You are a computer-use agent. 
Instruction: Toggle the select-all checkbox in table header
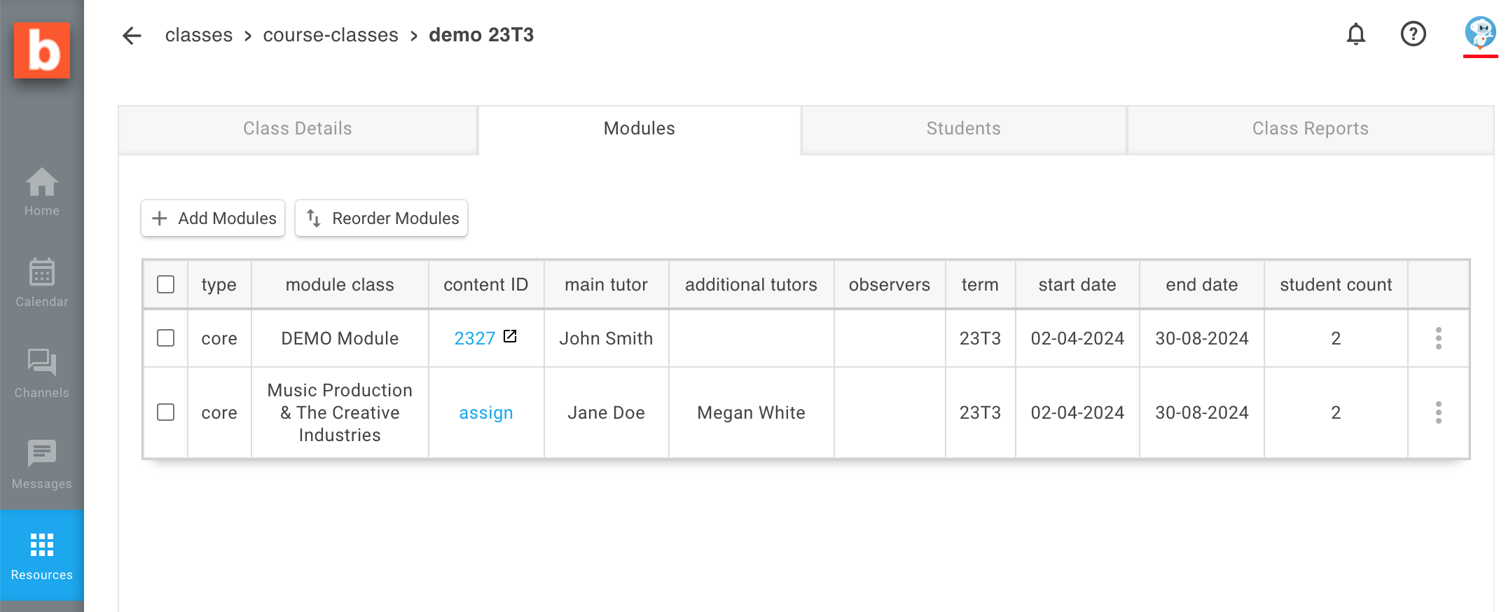click(166, 284)
